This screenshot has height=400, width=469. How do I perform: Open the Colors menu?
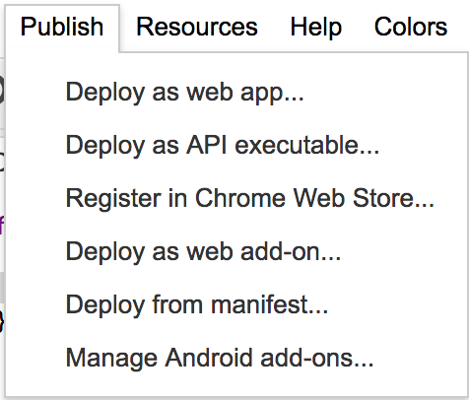[411, 27]
